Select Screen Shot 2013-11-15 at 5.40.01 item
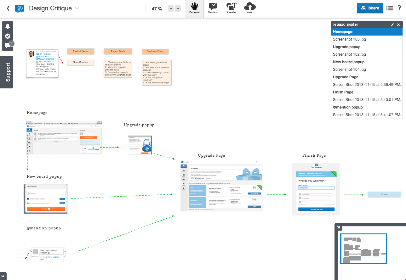Screen dimensions: 406x280 coord(367,100)
